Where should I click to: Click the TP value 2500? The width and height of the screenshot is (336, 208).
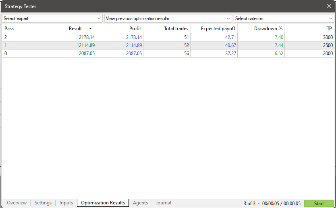click(x=328, y=45)
